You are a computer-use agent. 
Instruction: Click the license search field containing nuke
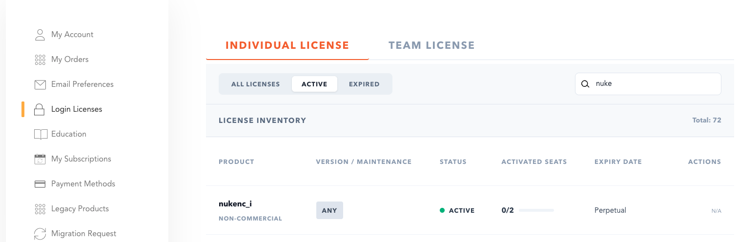pyautogui.click(x=648, y=84)
